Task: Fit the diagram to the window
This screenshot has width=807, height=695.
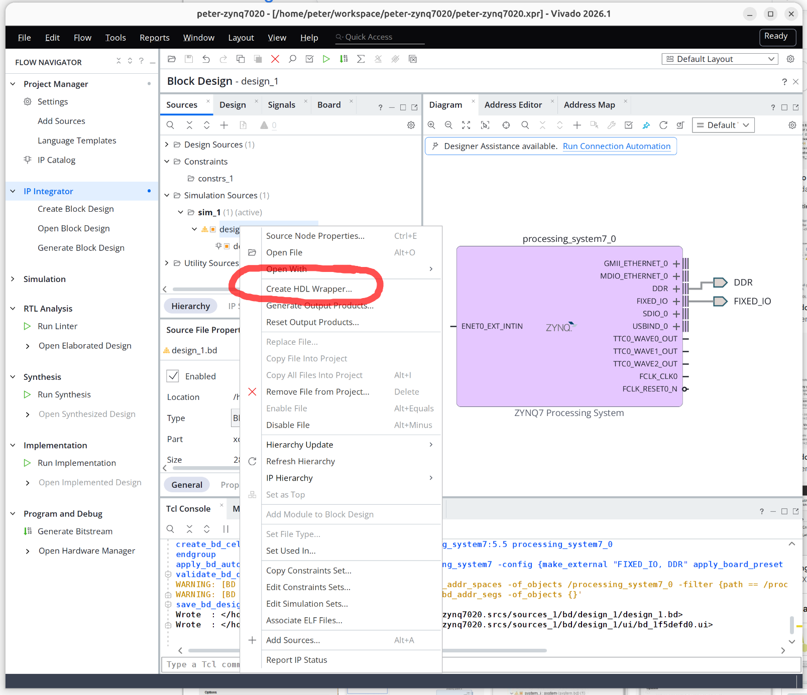Action: click(x=466, y=125)
